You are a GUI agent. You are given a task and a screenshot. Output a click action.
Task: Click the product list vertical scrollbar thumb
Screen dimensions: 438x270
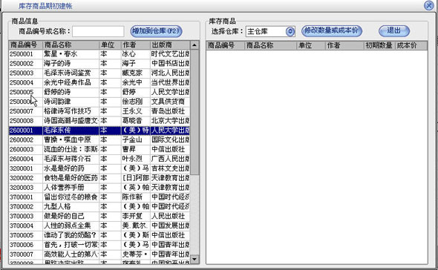[195, 112]
